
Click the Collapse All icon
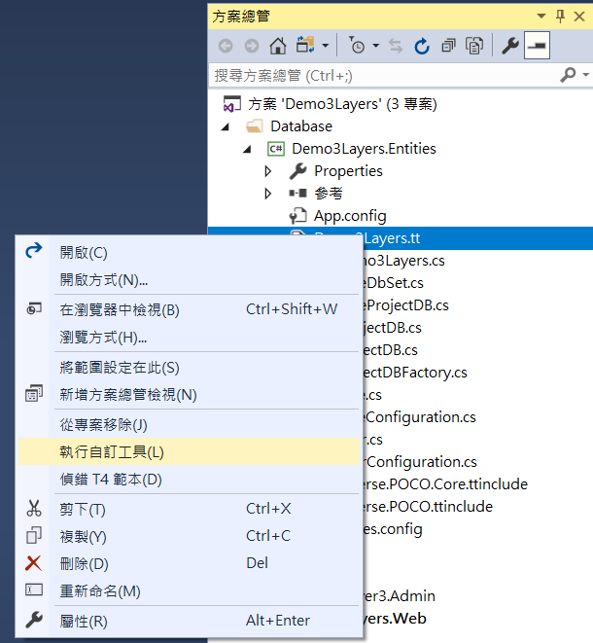(448, 46)
